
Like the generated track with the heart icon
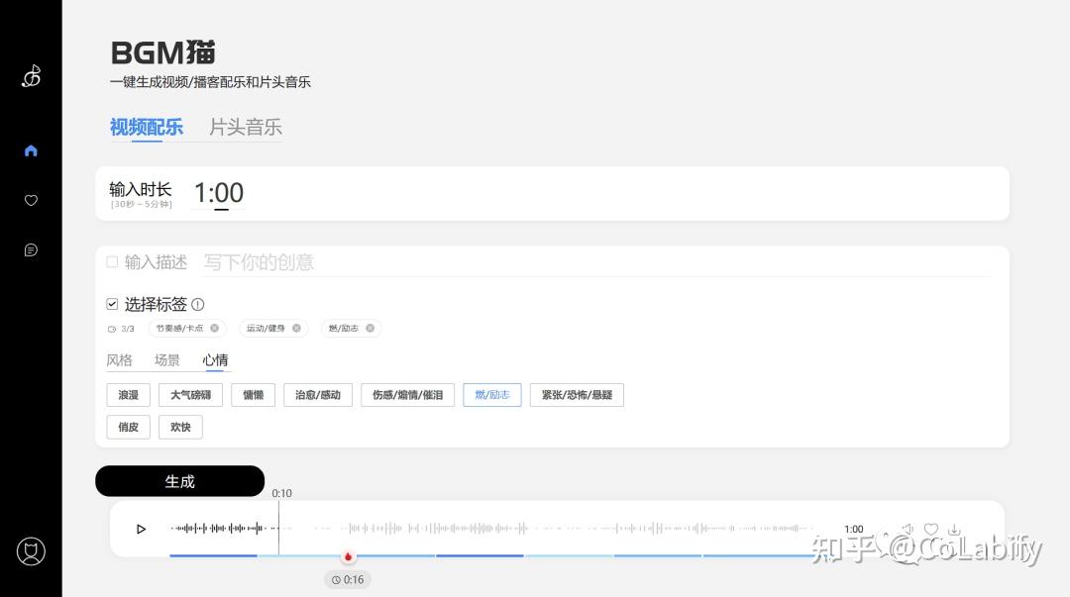pos(931,528)
